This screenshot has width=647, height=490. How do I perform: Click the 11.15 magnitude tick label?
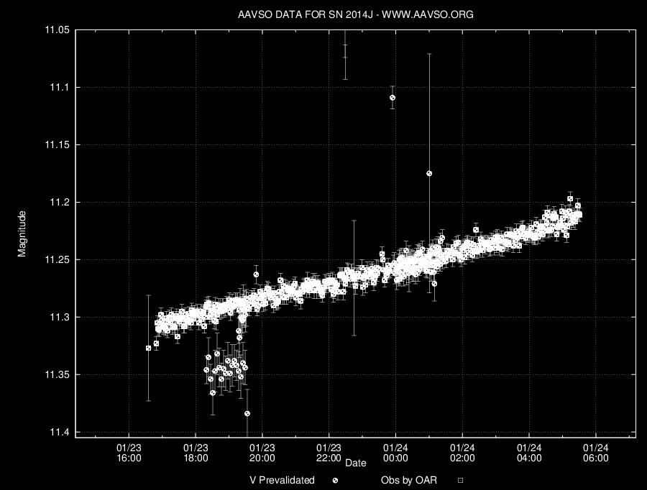(x=57, y=145)
